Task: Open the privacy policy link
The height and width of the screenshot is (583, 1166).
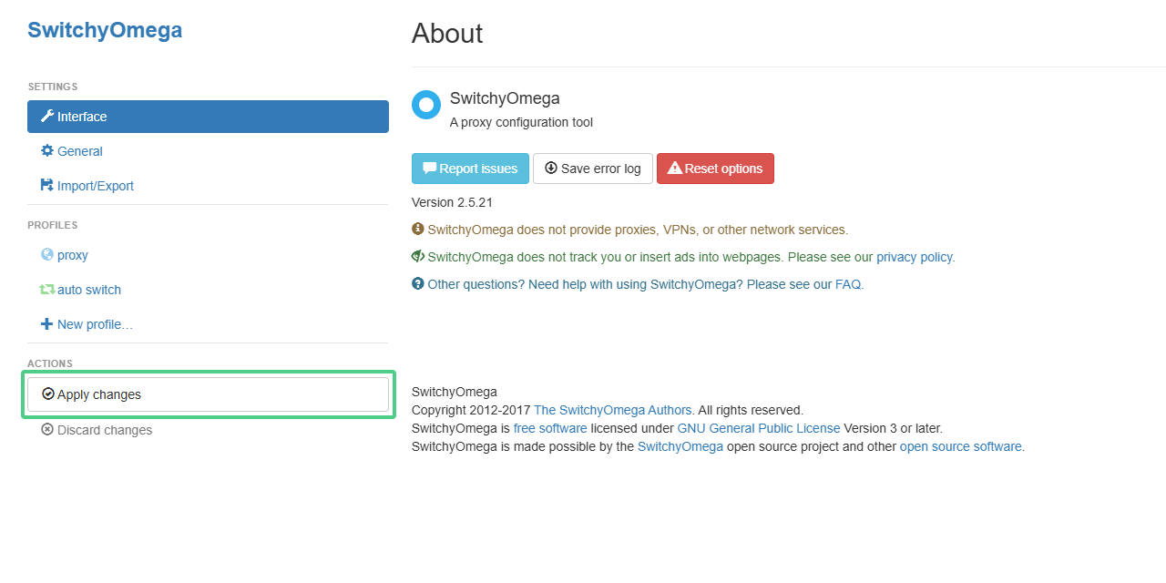Action: 914,257
